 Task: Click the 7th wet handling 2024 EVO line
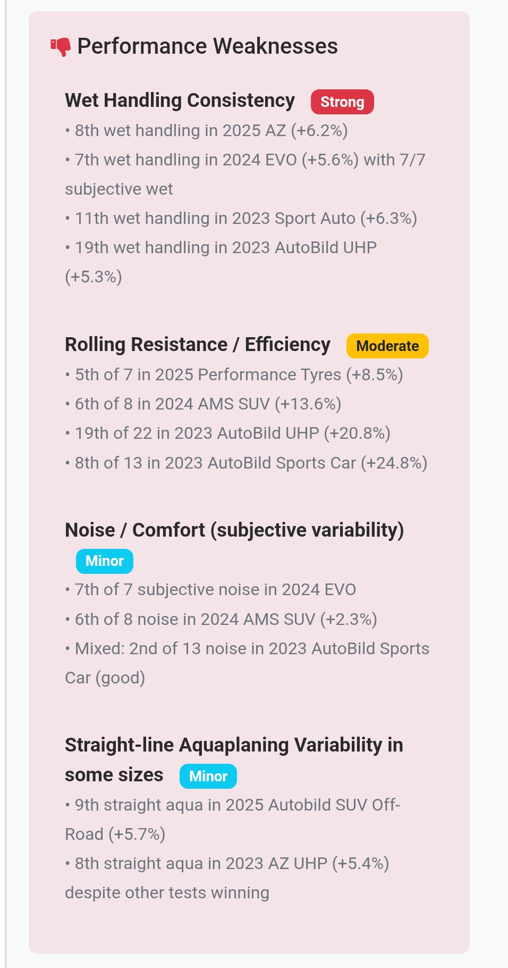[x=245, y=160]
